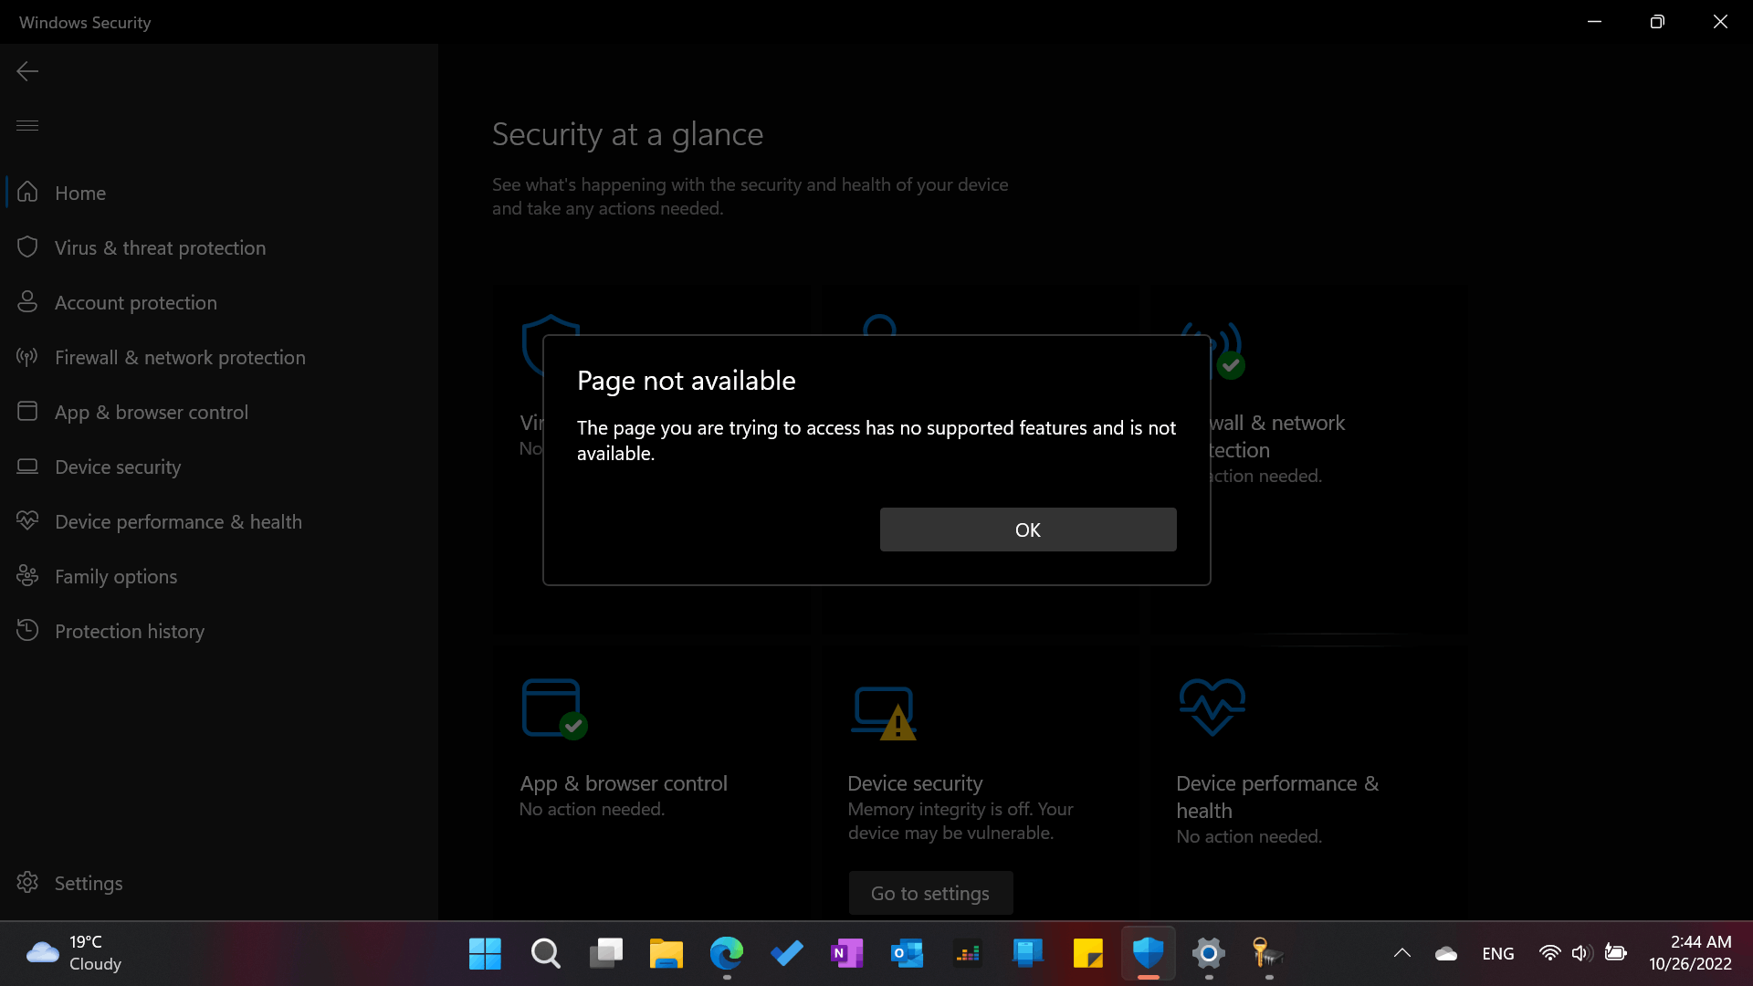Open App & browser control sidebar icon
The height and width of the screenshot is (986, 1753).
pos(27,412)
